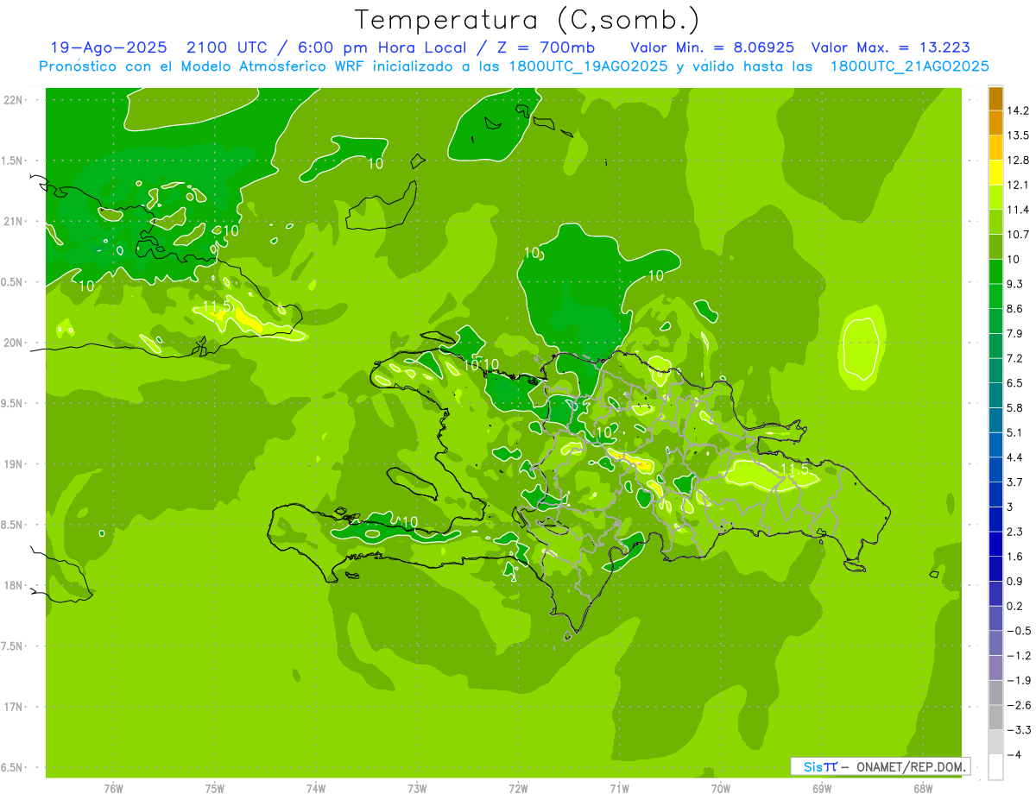Pick the dark orange swatch above 14.2
Viewport: 1036px width, 800px height.
point(995,98)
